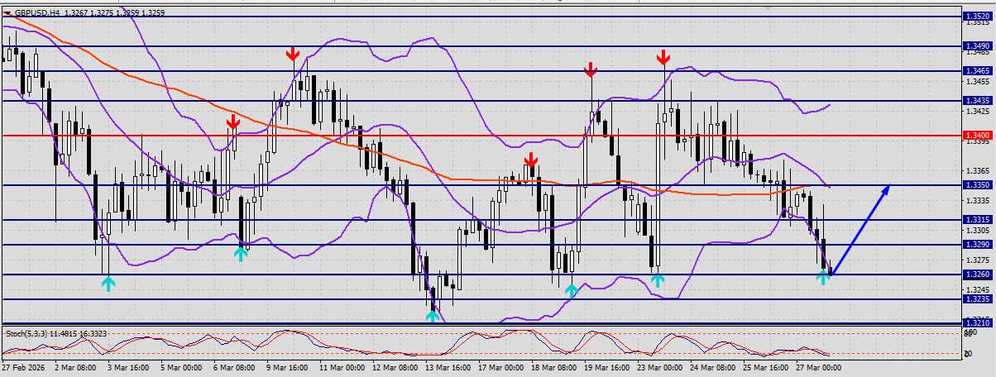Click the 27 Mar 00:00 time axis label
This screenshot has height=377, width=996.
tap(819, 366)
